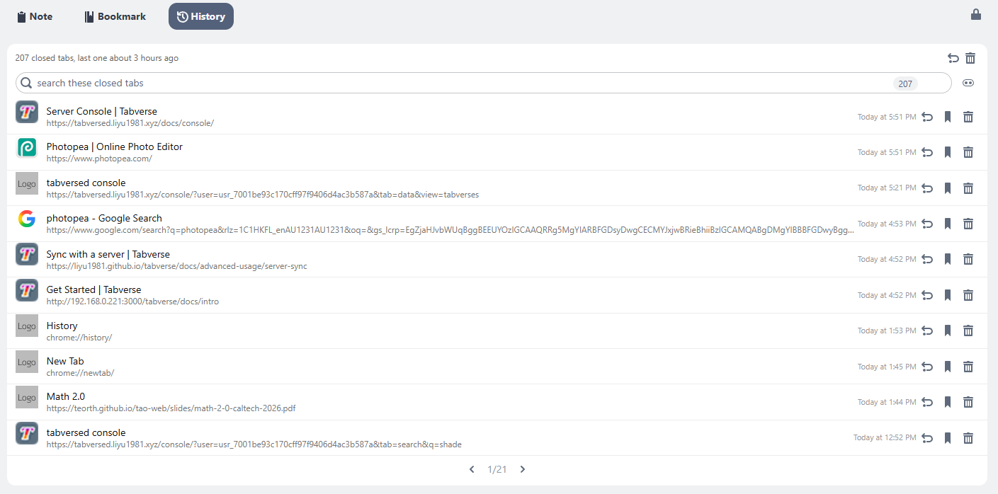Viewport: 998px width, 494px height.
Task: Click the Photopea favicon thumbnail
Action: (27, 148)
